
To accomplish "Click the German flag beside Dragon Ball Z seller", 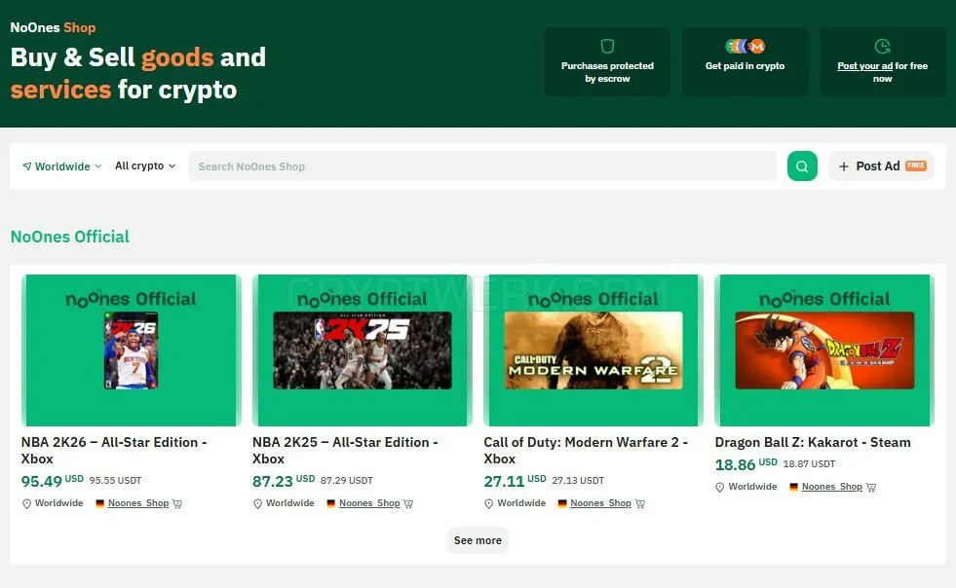I will pyautogui.click(x=794, y=487).
